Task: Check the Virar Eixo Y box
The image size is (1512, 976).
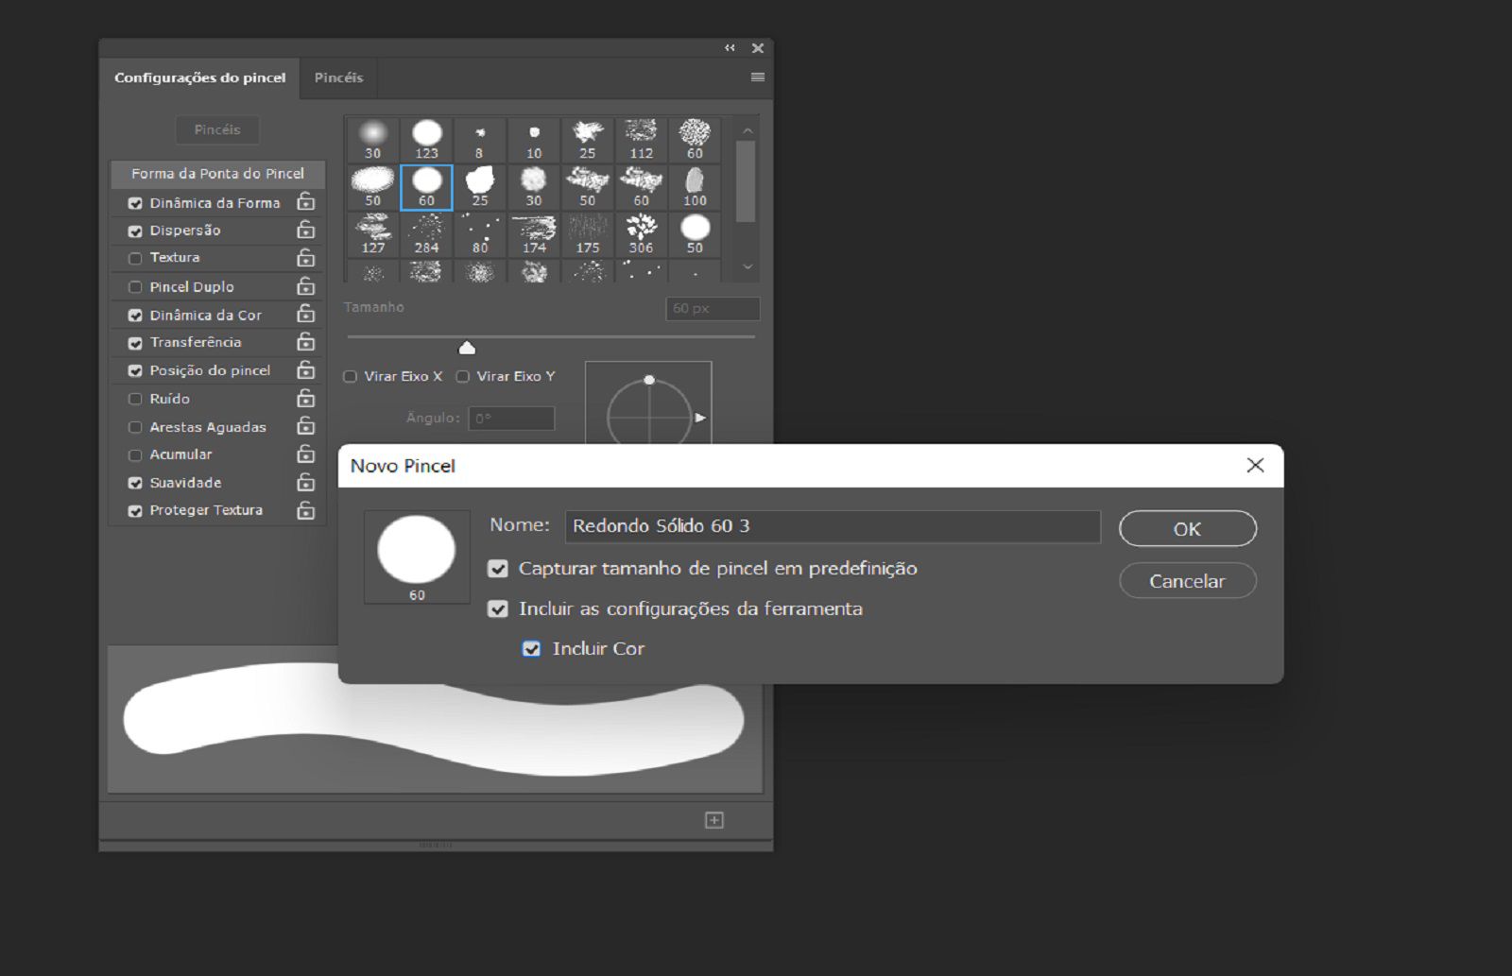Action: 462,376
